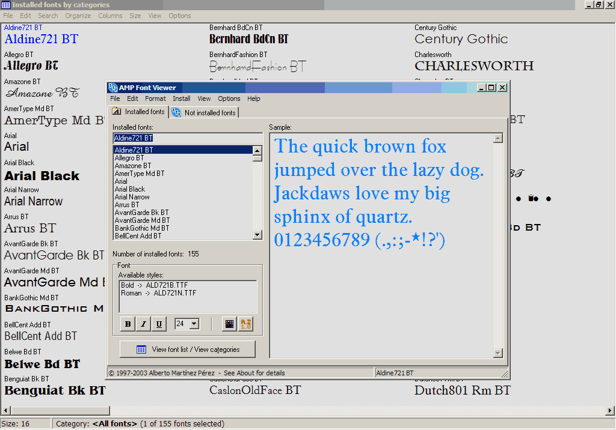Image resolution: width=616 pixels, height=430 pixels.
Task: Select Bold -> ALD721B.TTF style entry
Action: pyautogui.click(x=154, y=285)
